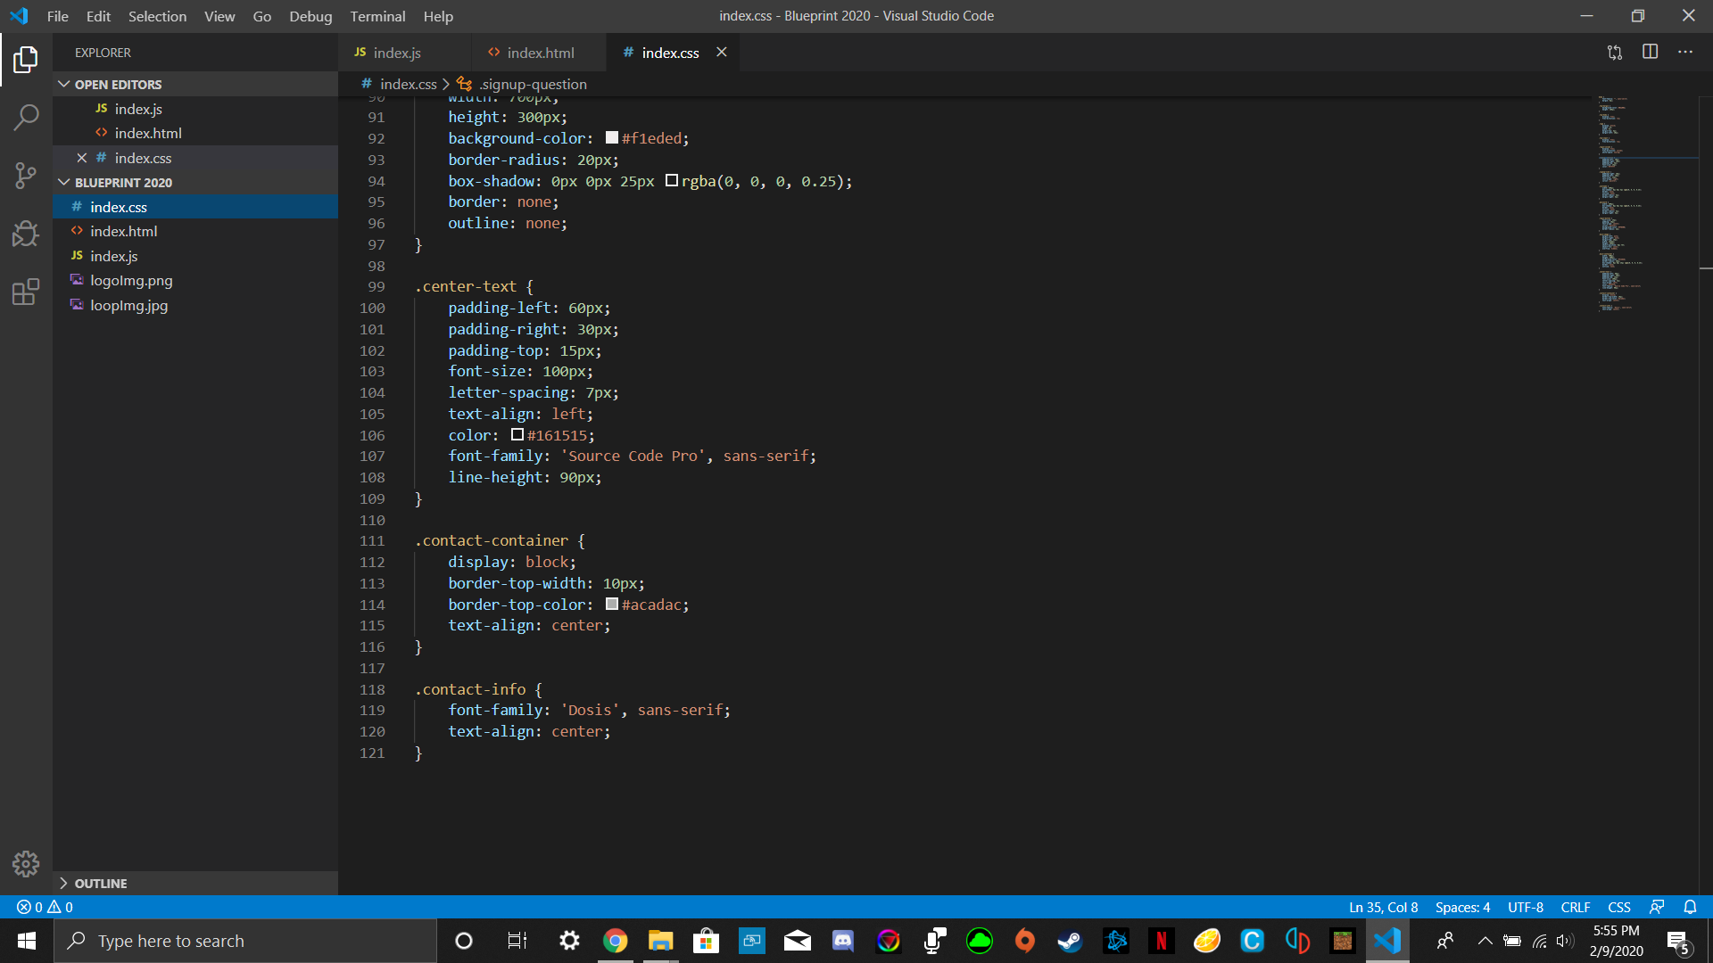This screenshot has width=1713, height=963.
Task: Open the Terminal menu
Action: coord(377,16)
